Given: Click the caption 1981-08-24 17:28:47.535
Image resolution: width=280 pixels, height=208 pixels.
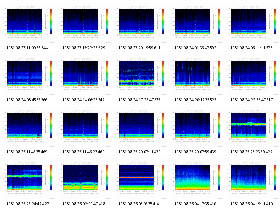Looking at the screenshot, I should coord(139,100).
